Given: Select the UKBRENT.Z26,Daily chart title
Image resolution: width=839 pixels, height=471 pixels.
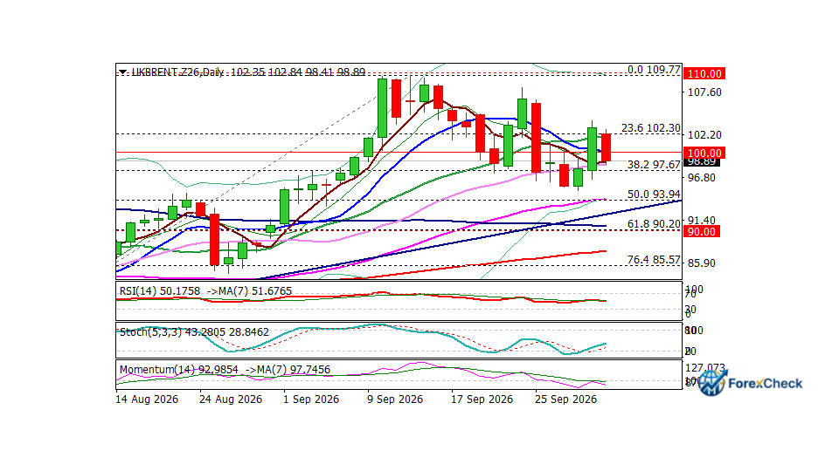Looking at the screenshot, I should click(177, 72).
